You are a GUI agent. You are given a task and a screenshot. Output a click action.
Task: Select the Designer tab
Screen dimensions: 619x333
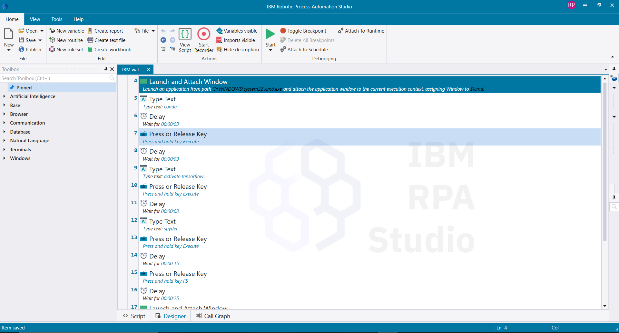tap(171, 316)
